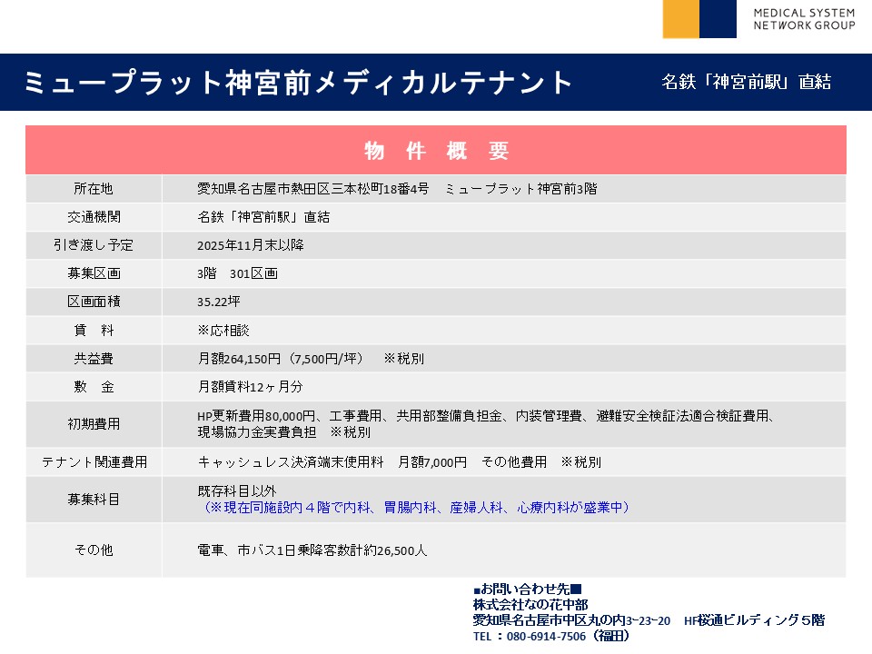The width and height of the screenshot is (872, 654).
Task: Click the deposit value 月額賃料12ヶ月分
Action: (x=251, y=387)
